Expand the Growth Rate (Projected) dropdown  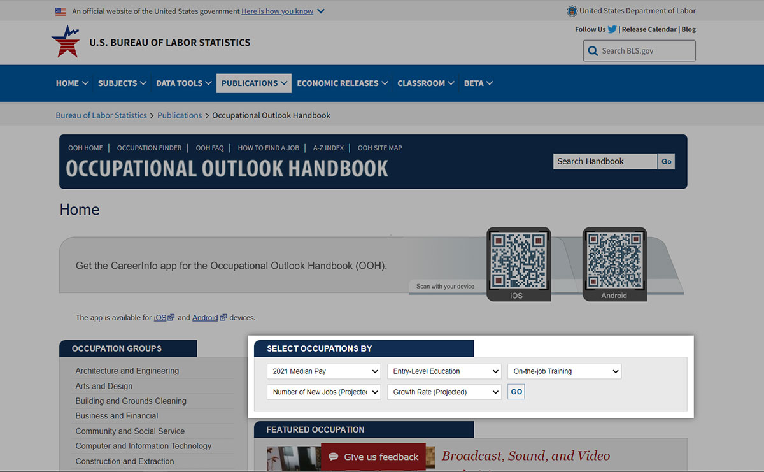[x=444, y=392]
